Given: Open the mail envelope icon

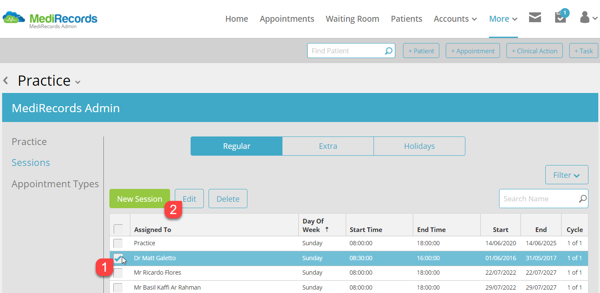Looking at the screenshot, I should 535,17.
